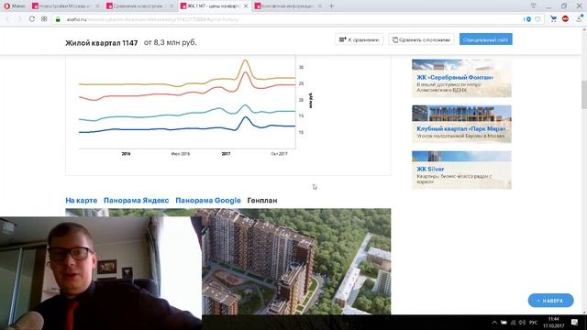Go back to the previous page
This screenshot has height=330, width=587.
point(7,19)
